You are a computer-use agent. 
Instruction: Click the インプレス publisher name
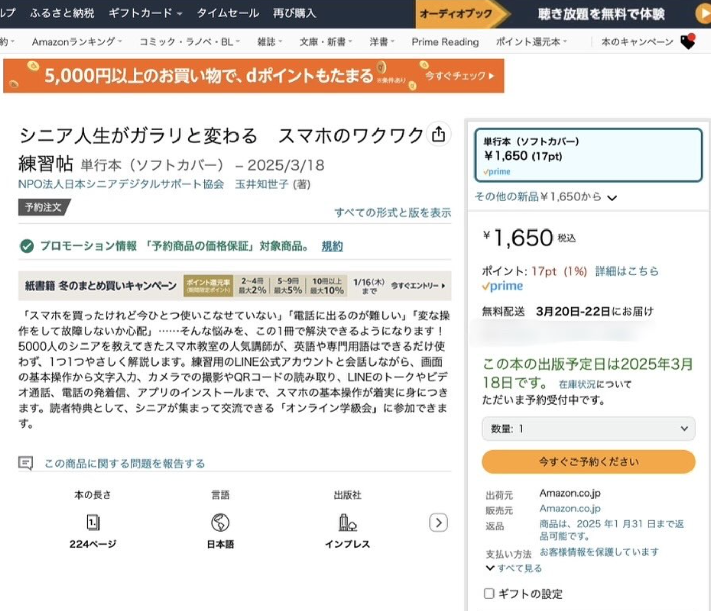coord(347,544)
